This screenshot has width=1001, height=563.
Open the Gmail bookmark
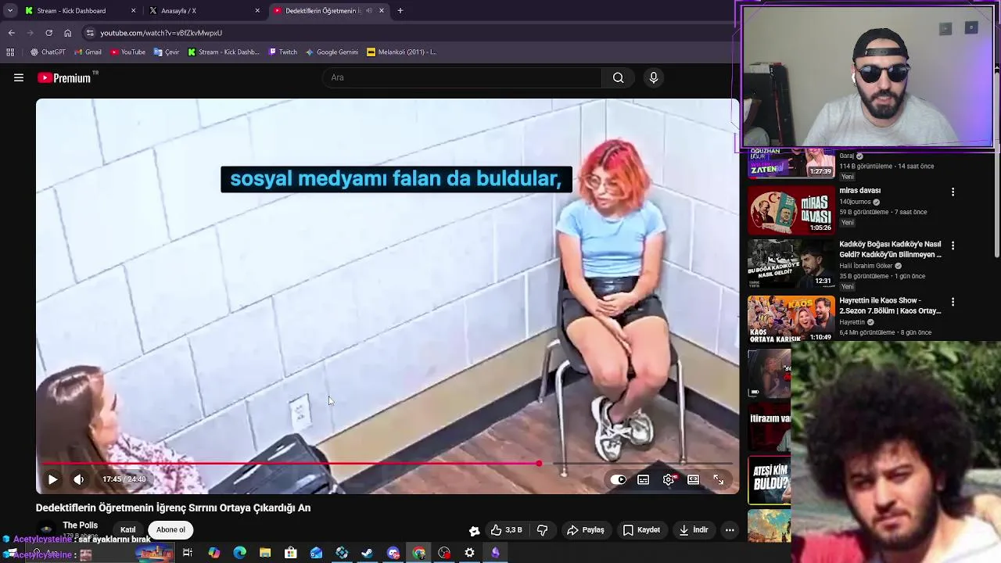88,52
